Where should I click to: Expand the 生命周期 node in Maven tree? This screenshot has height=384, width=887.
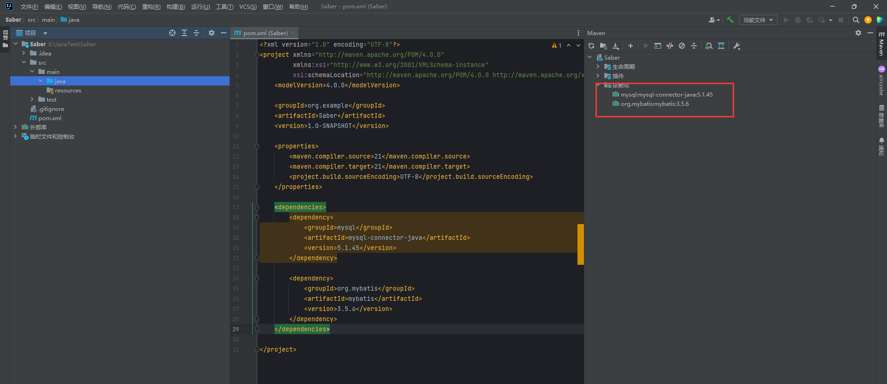[598, 67]
